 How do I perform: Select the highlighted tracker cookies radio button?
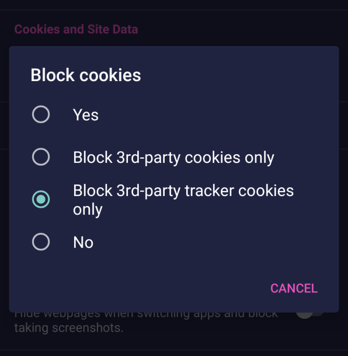click(x=41, y=199)
